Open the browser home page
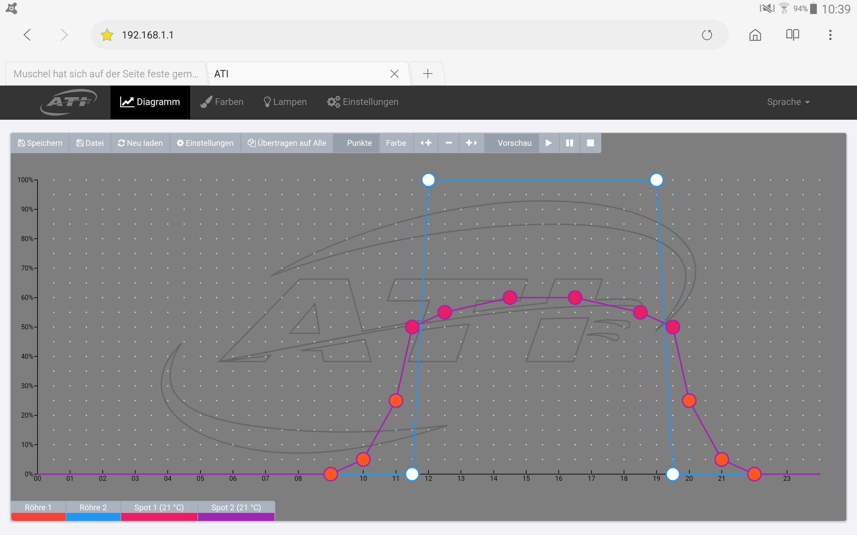This screenshot has width=857, height=535. click(x=755, y=35)
